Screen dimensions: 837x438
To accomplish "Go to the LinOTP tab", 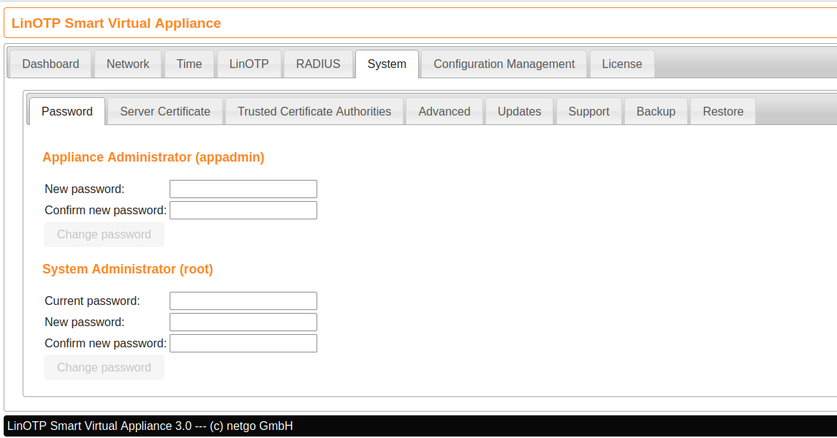I will pos(249,64).
